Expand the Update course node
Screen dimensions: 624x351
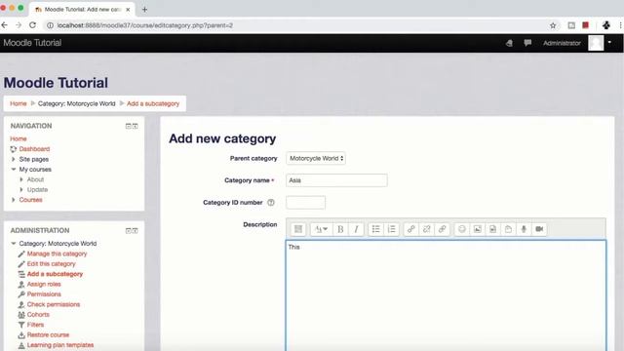[21, 190]
